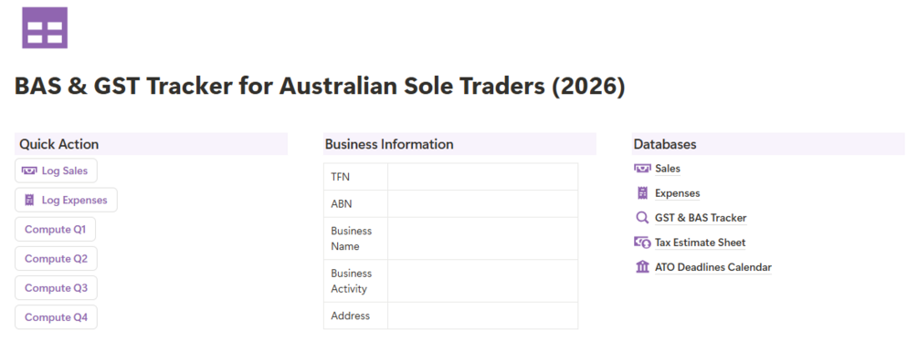Run the Compute Q2 button
The width and height of the screenshot is (918, 341).
pyautogui.click(x=57, y=259)
